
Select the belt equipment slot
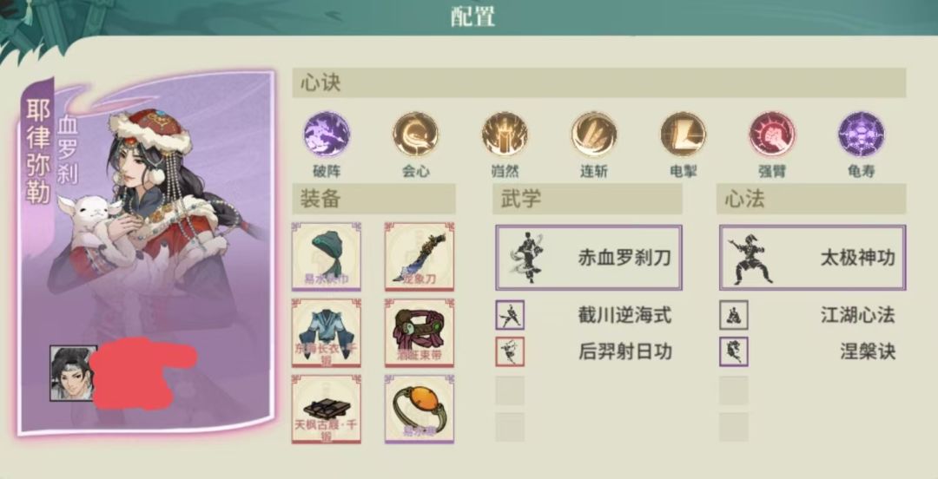419,333
